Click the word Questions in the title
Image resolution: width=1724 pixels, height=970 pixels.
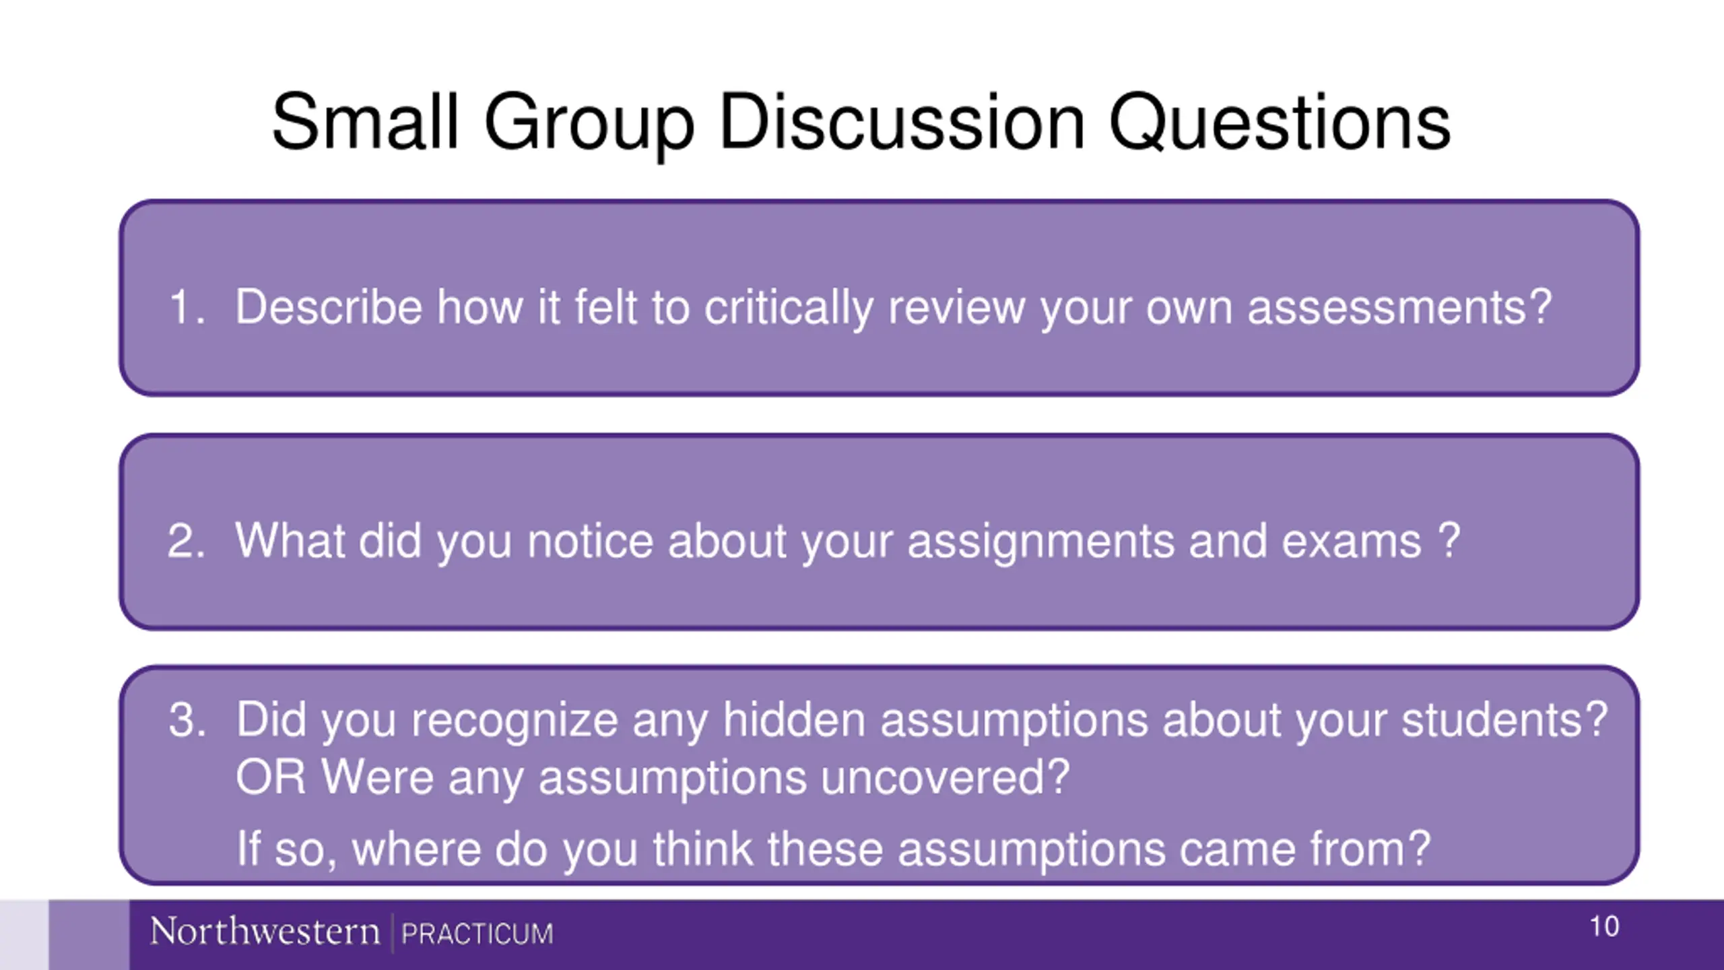pyautogui.click(x=1280, y=123)
